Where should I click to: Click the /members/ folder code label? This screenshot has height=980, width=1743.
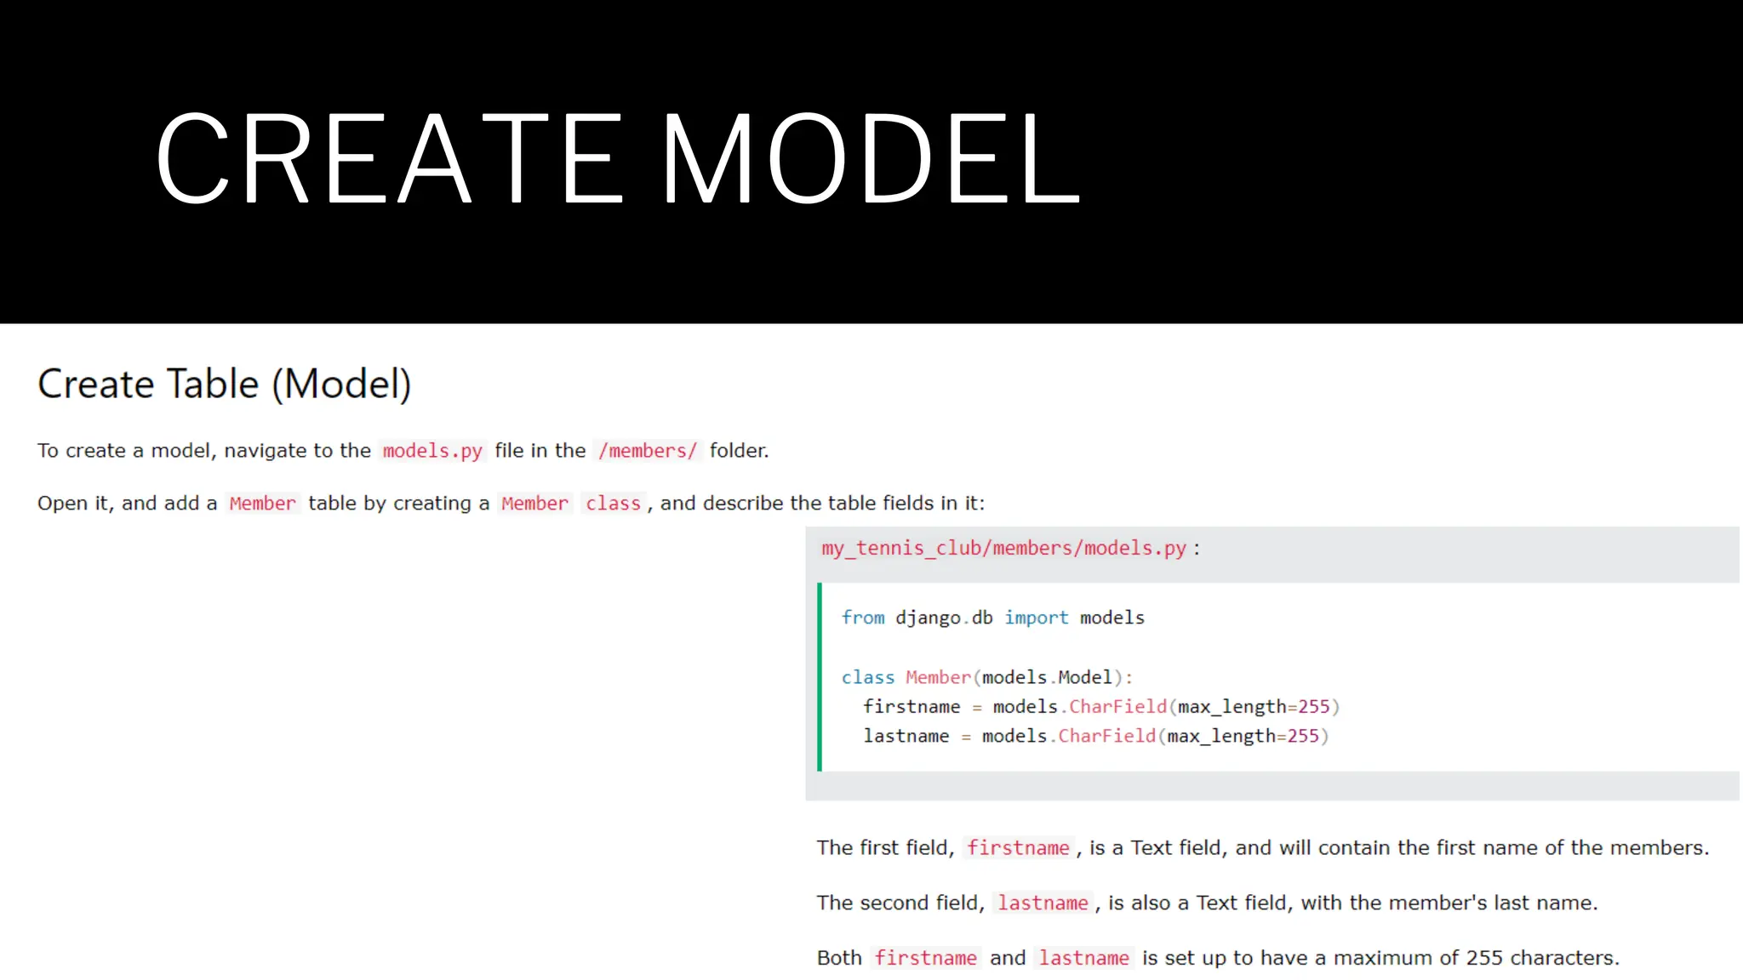(x=648, y=451)
